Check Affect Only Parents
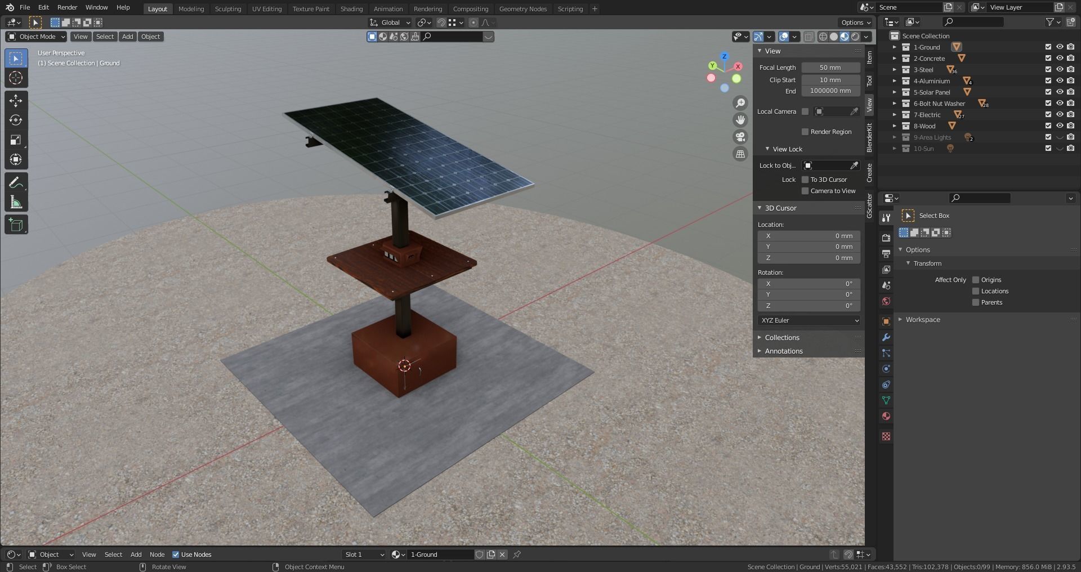Screen dimensions: 1081x572 click(x=976, y=302)
